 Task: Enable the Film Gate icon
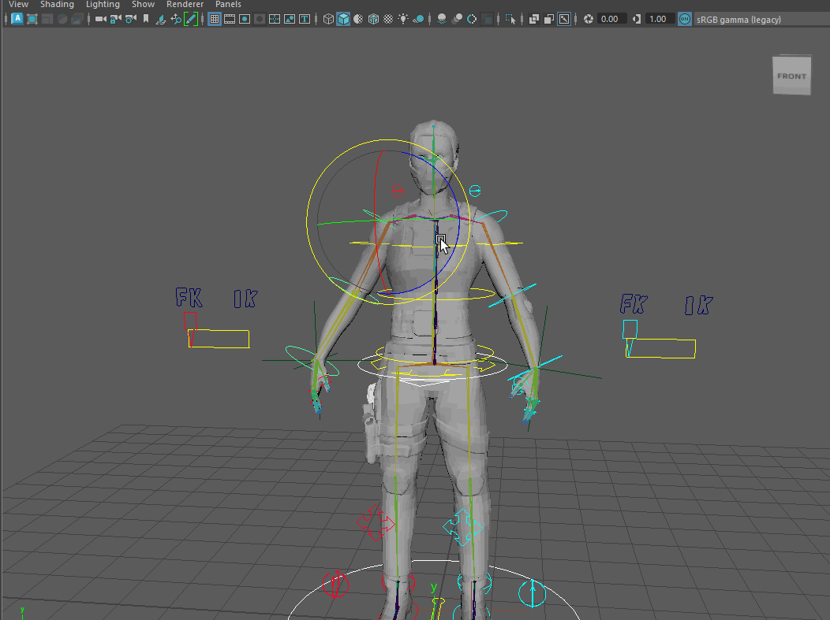pyautogui.click(x=230, y=19)
